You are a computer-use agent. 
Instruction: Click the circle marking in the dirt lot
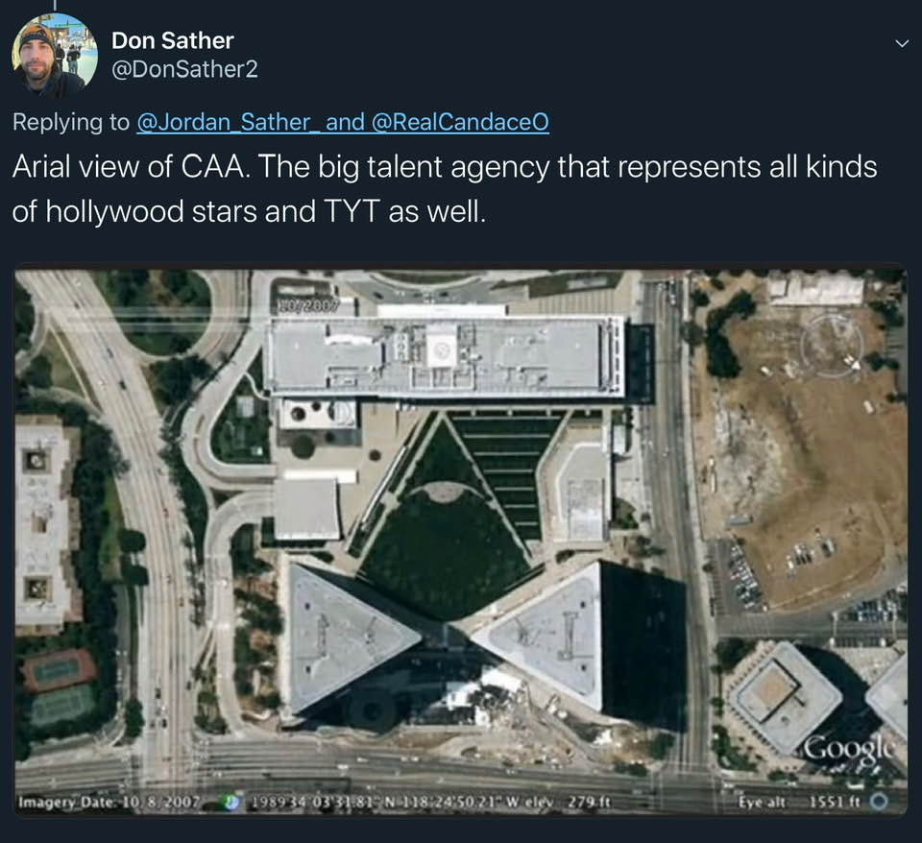832,346
